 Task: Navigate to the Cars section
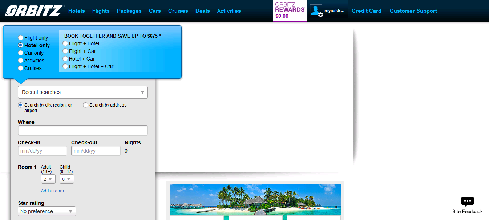coord(155,11)
